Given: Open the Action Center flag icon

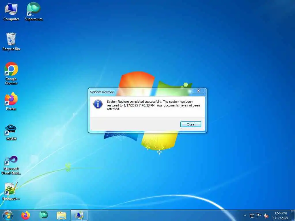Looking at the screenshot, I should [x=259, y=216].
